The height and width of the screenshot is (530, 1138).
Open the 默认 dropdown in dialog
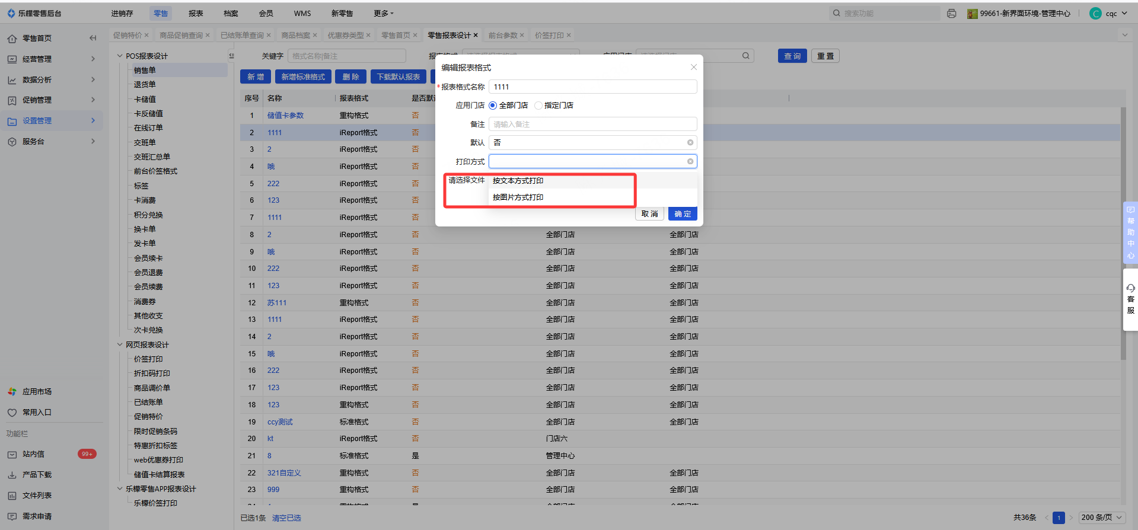click(x=592, y=142)
